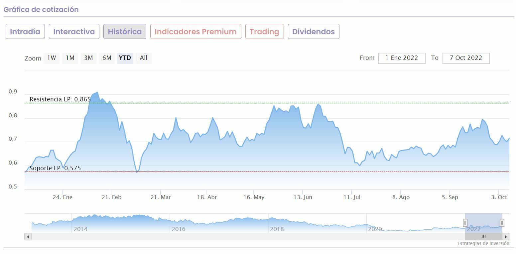
Task: Select the 1W zoom range
Action: tap(52, 58)
